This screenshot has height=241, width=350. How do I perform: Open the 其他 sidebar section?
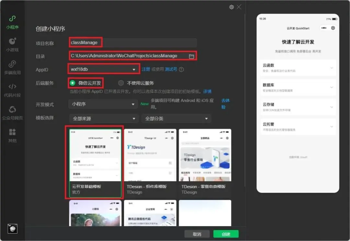(x=12, y=136)
